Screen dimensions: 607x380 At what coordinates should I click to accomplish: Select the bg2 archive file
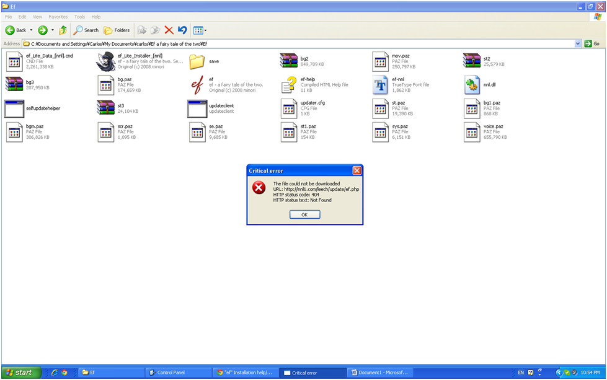(289, 61)
